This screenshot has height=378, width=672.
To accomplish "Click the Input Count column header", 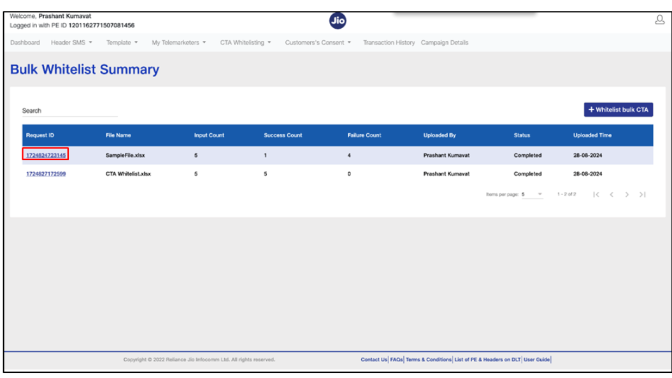I will 209,135.
